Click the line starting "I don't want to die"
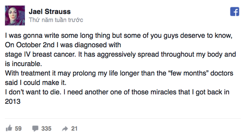 (117, 92)
